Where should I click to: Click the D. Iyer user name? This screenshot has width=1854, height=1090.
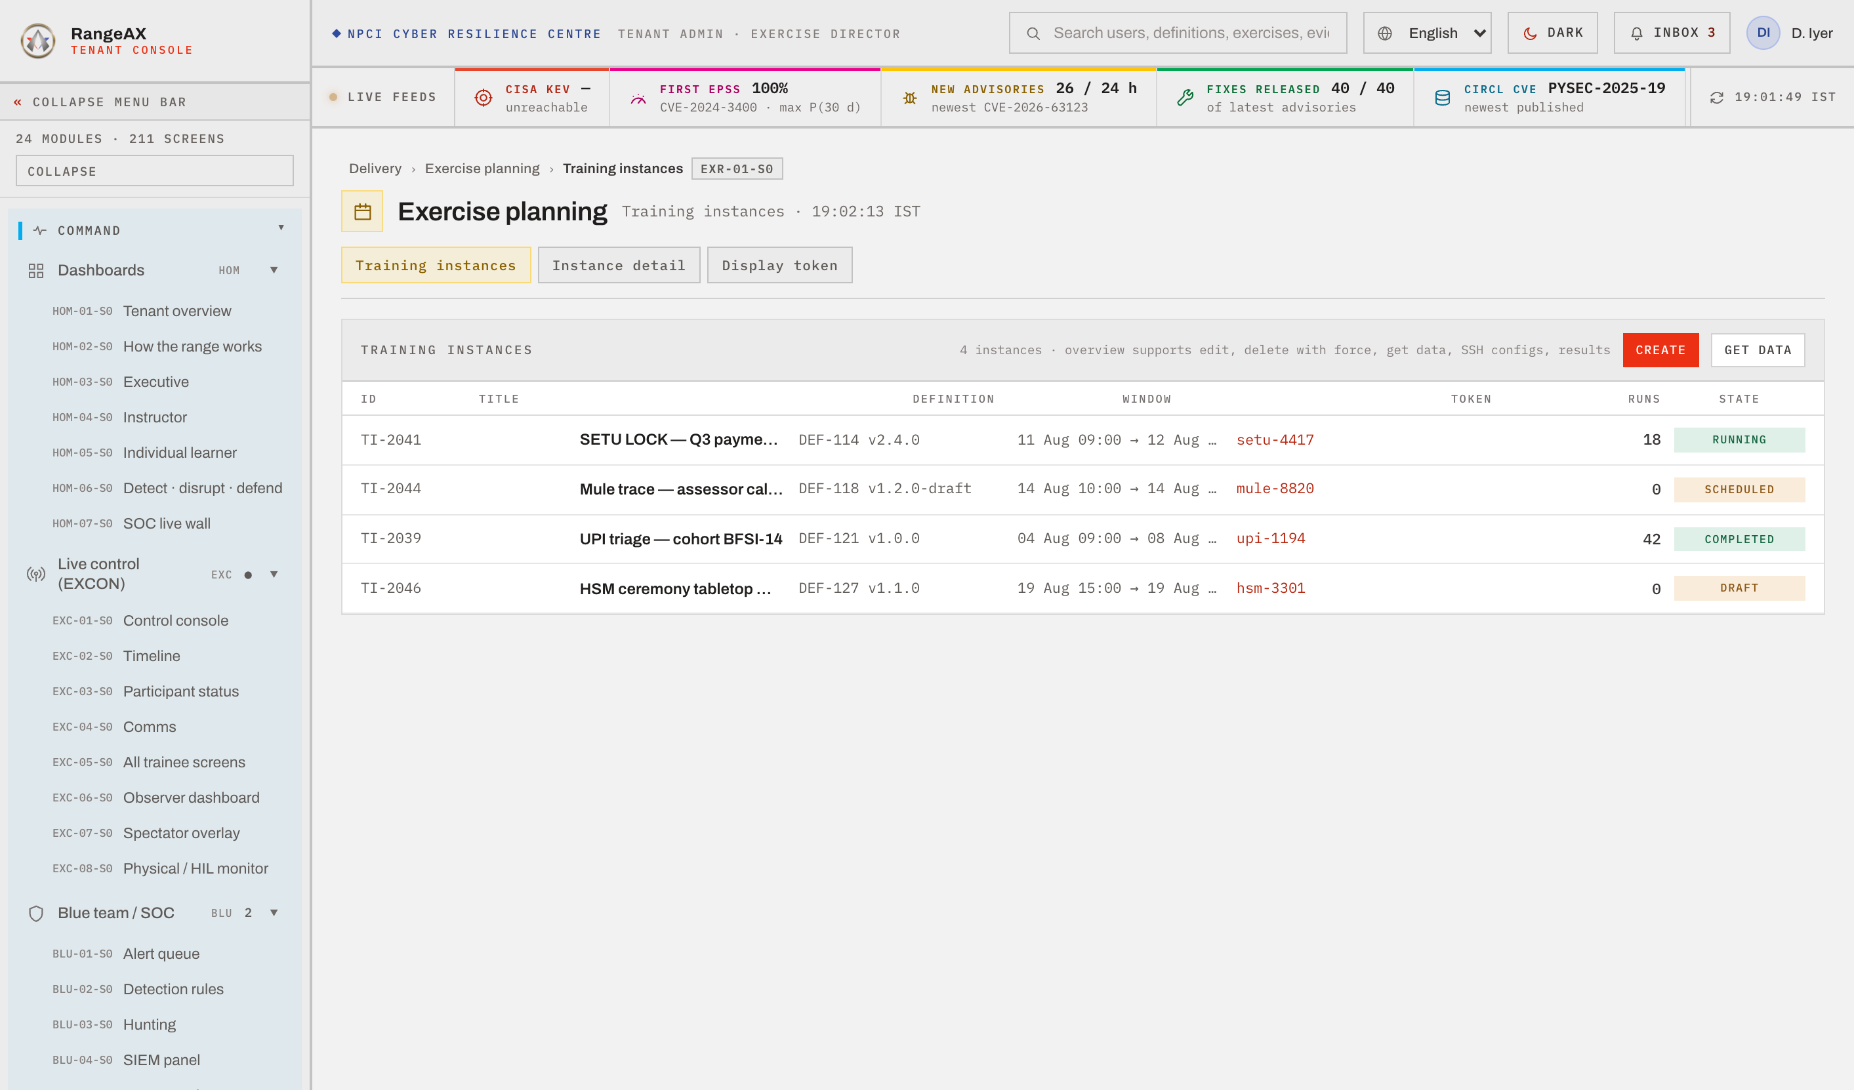click(x=1812, y=33)
